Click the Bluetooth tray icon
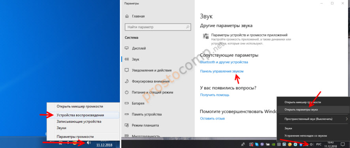 pos(301,144)
